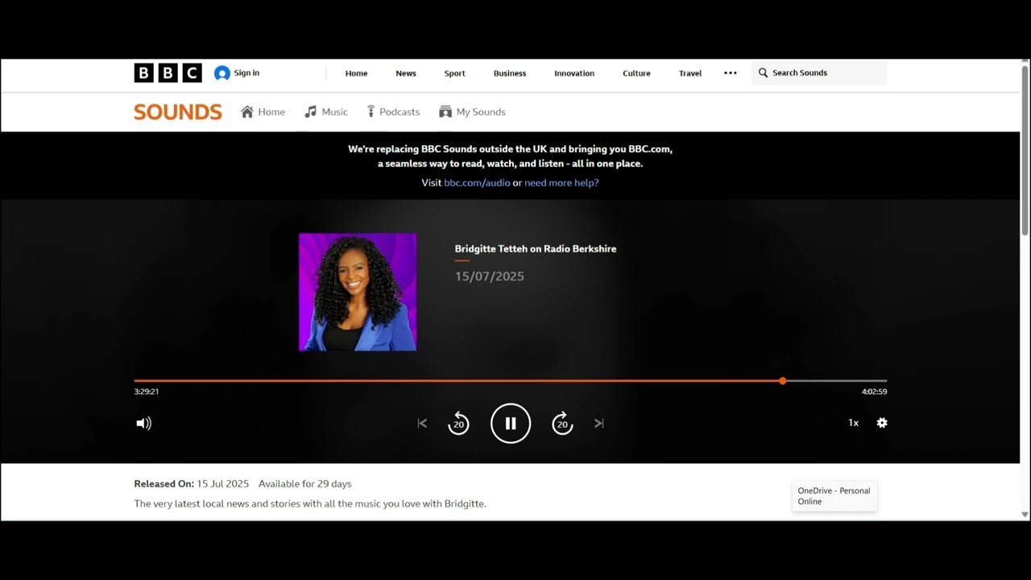Open the Sport menu item
The width and height of the screenshot is (1031, 580).
454,73
